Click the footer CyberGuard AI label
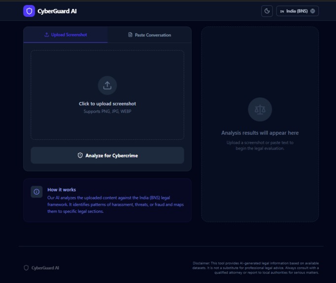The image size is (336, 283). pyautogui.click(x=45, y=268)
